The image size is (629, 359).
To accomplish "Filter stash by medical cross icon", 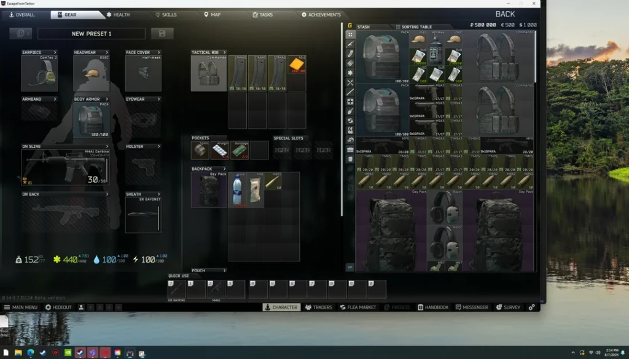I will [x=350, y=102].
